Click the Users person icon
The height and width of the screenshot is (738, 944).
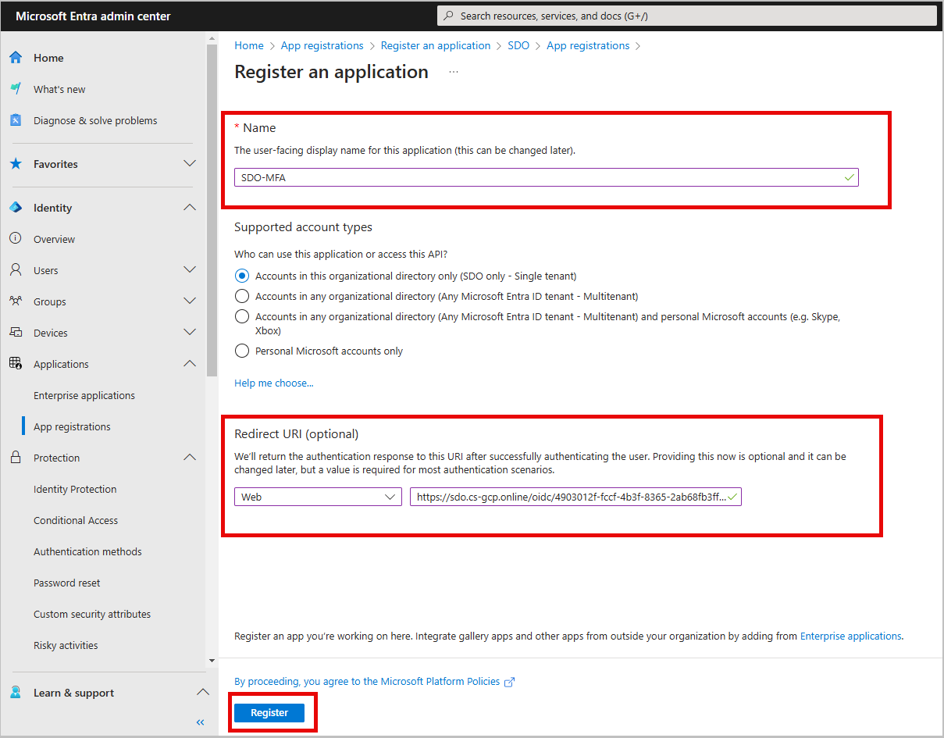click(x=16, y=270)
